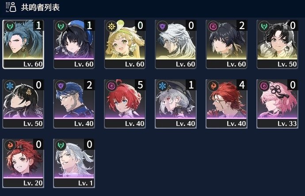Select the Lv. 20 red-haired Fusion character
The width and height of the screenshot is (305, 196).
coord(23,163)
